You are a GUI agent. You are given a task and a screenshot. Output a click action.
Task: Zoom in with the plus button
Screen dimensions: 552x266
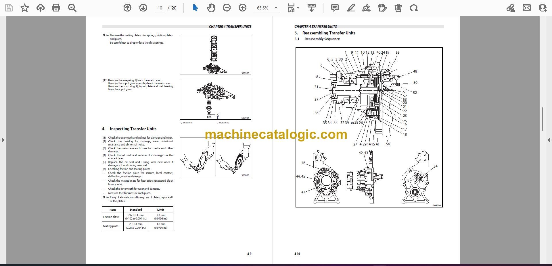tap(243, 8)
